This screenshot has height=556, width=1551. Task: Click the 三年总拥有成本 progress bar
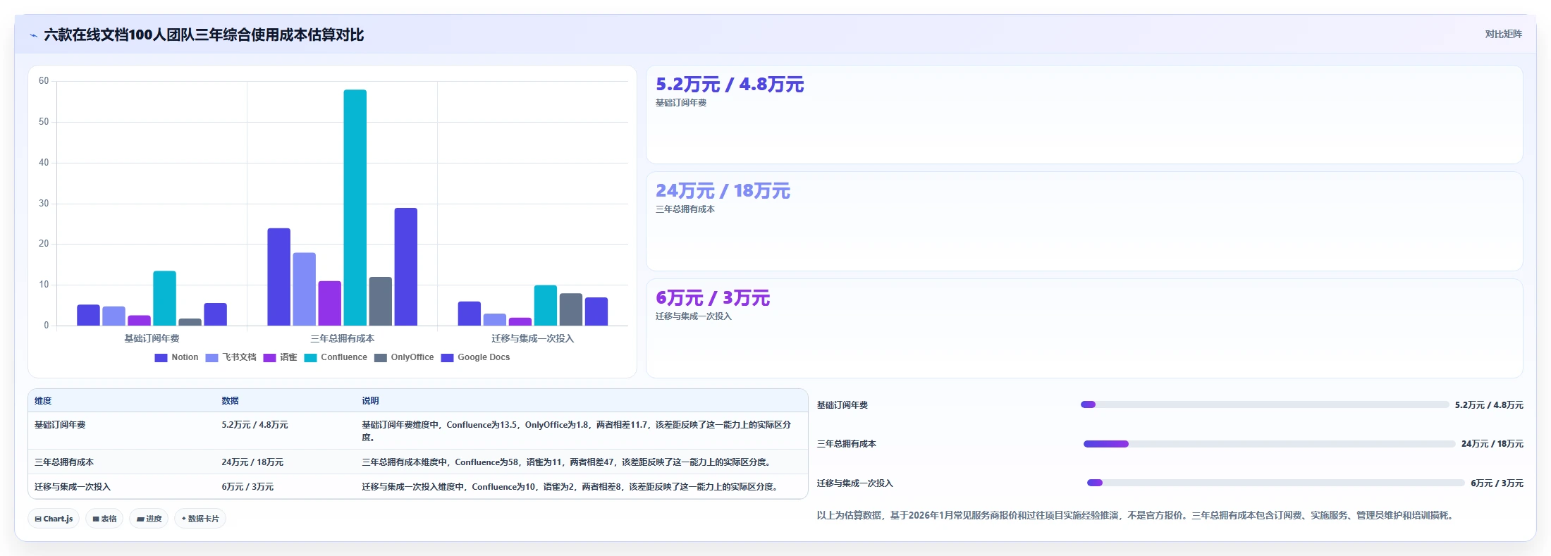tap(1270, 444)
